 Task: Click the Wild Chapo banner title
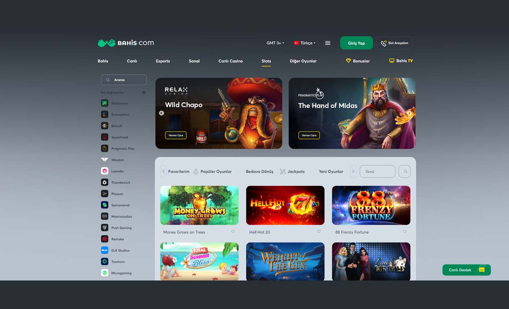[x=184, y=105]
